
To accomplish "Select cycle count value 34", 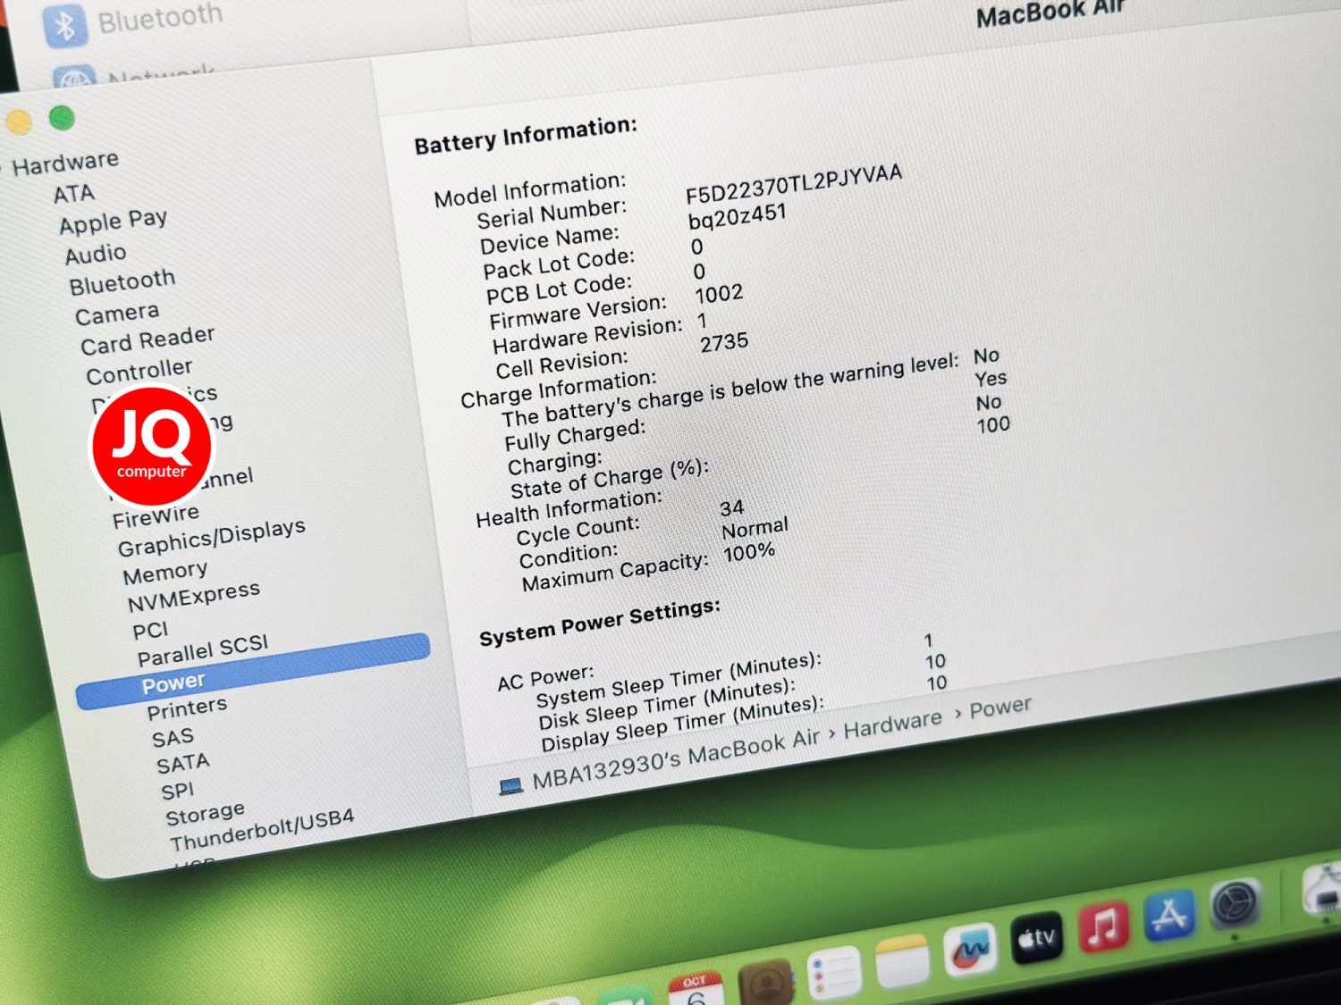I will pos(732,508).
